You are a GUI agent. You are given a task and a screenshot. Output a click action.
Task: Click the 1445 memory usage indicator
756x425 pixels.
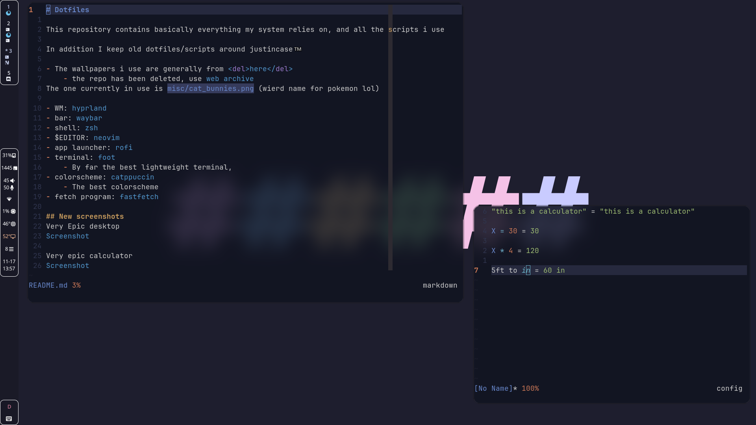9,168
